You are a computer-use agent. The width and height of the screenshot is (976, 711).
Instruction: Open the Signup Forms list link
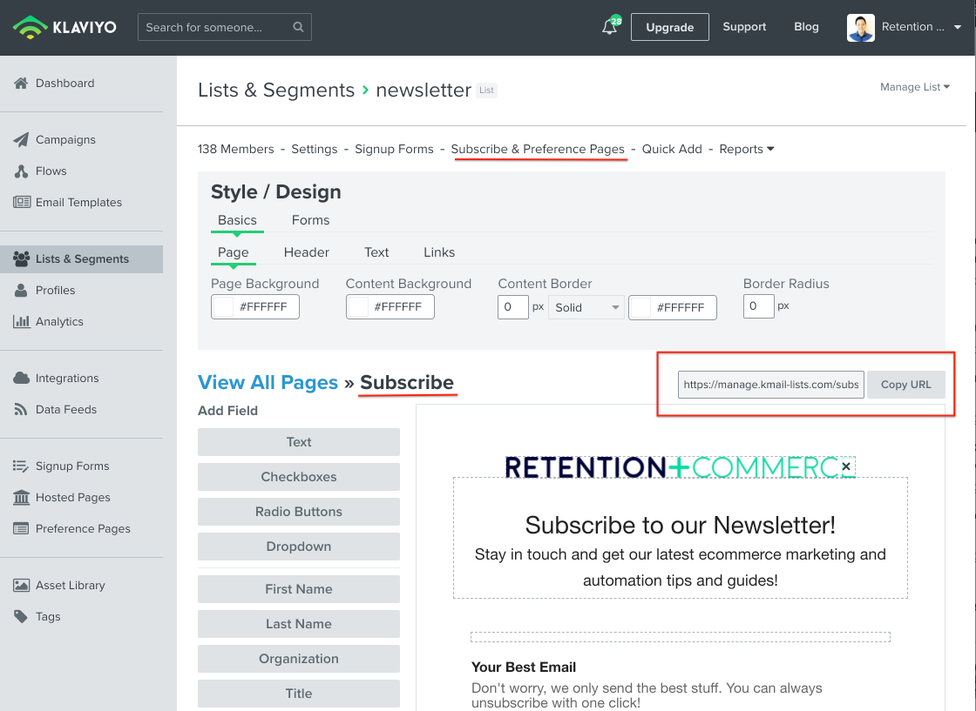click(x=394, y=149)
